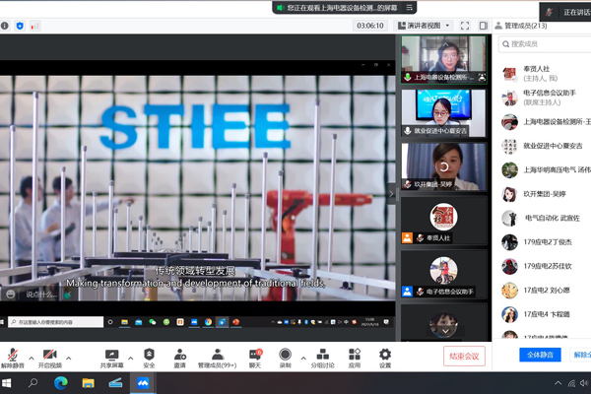Toggle the 开启视频 camera button
Screen dimensions: 591x394
[x=50, y=359]
